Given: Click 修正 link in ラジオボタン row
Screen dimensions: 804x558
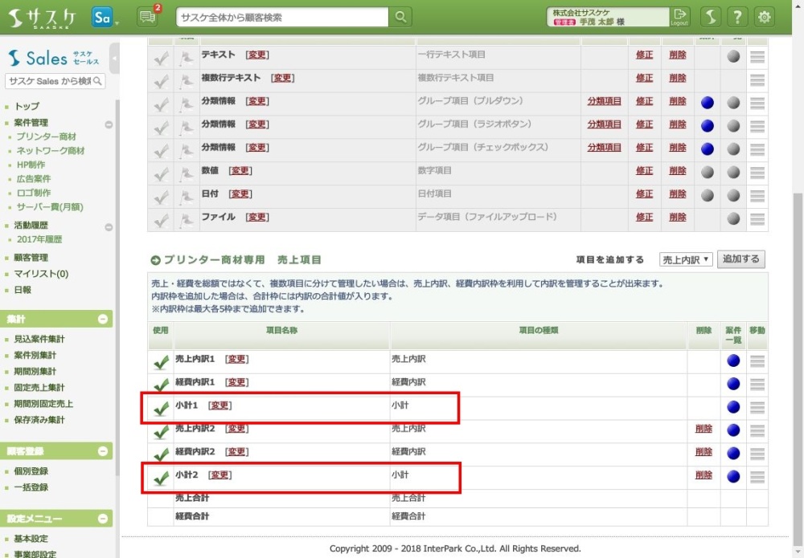Looking at the screenshot, I should tap(645, 124).
